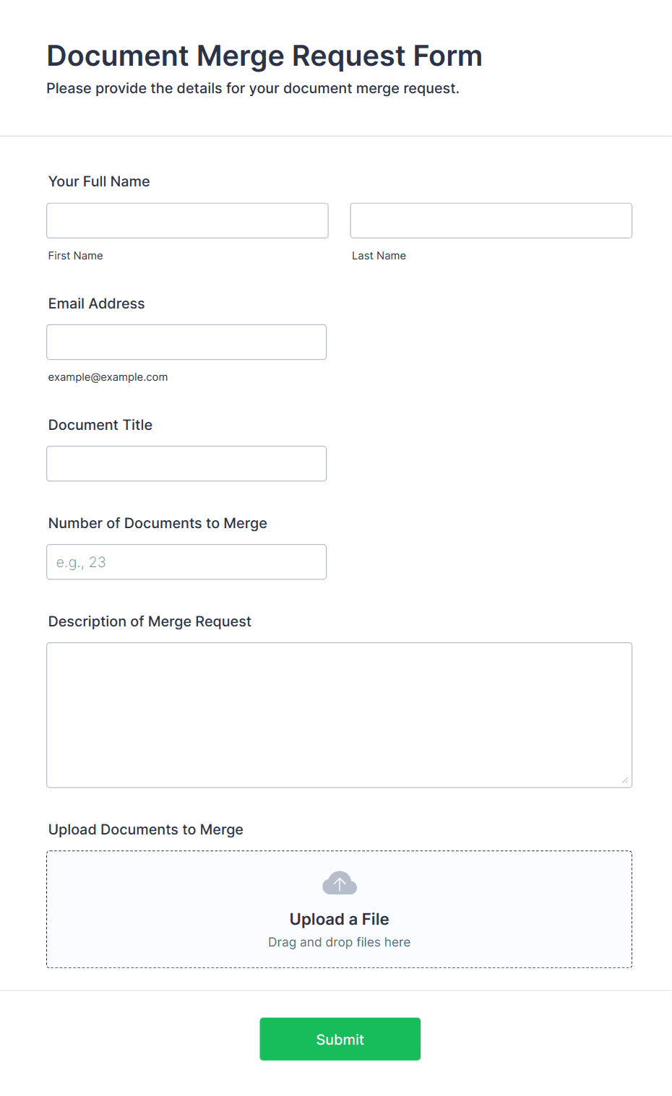Click the "Your Full Name" label
The image size is (672, 1096).
(99, 181)
